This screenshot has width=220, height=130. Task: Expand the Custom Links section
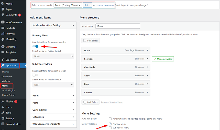click(x=53, y=110)
